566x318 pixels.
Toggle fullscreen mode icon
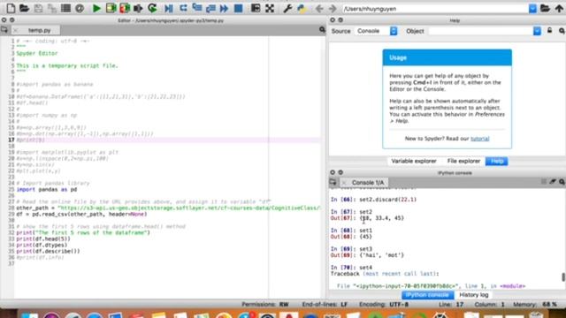[270, 8]
